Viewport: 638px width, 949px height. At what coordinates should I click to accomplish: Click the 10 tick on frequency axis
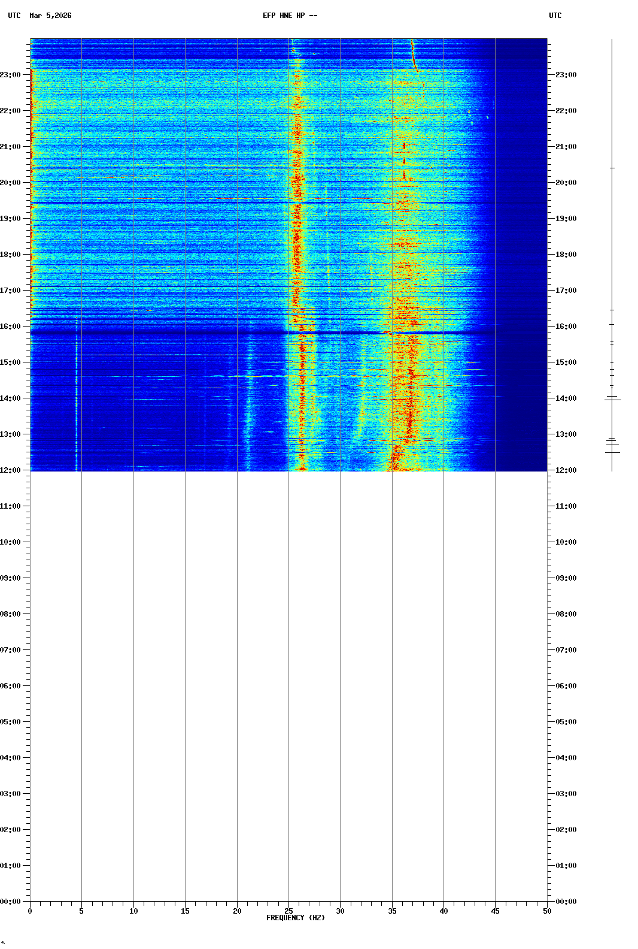pyautogui.click(x=133, y=911)
